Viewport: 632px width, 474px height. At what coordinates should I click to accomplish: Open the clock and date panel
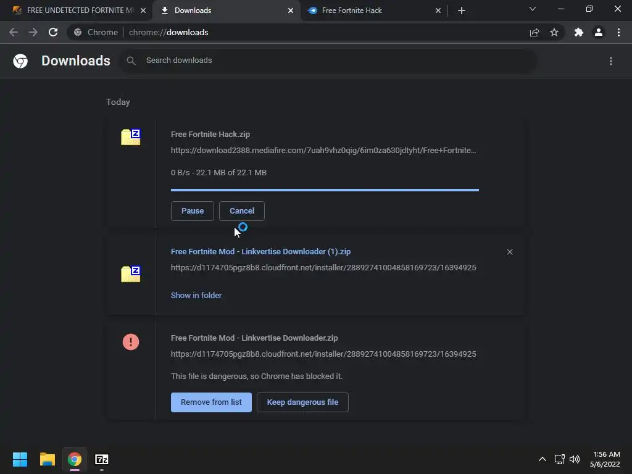(x=605, y=459)
